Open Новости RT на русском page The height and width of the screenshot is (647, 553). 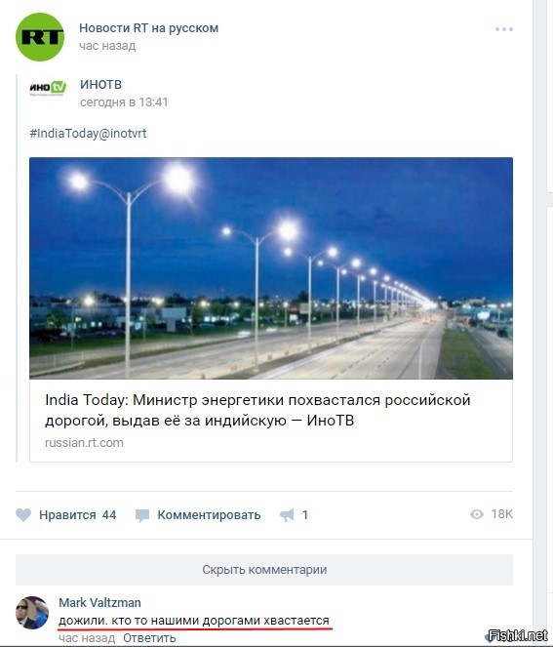[x=149, y=28]
